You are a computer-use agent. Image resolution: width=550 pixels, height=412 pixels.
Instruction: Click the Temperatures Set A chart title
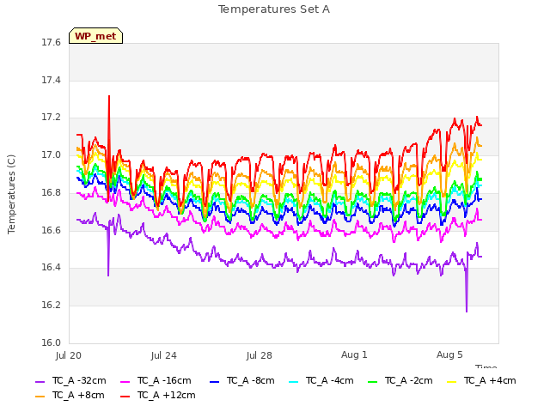point(274,9)
